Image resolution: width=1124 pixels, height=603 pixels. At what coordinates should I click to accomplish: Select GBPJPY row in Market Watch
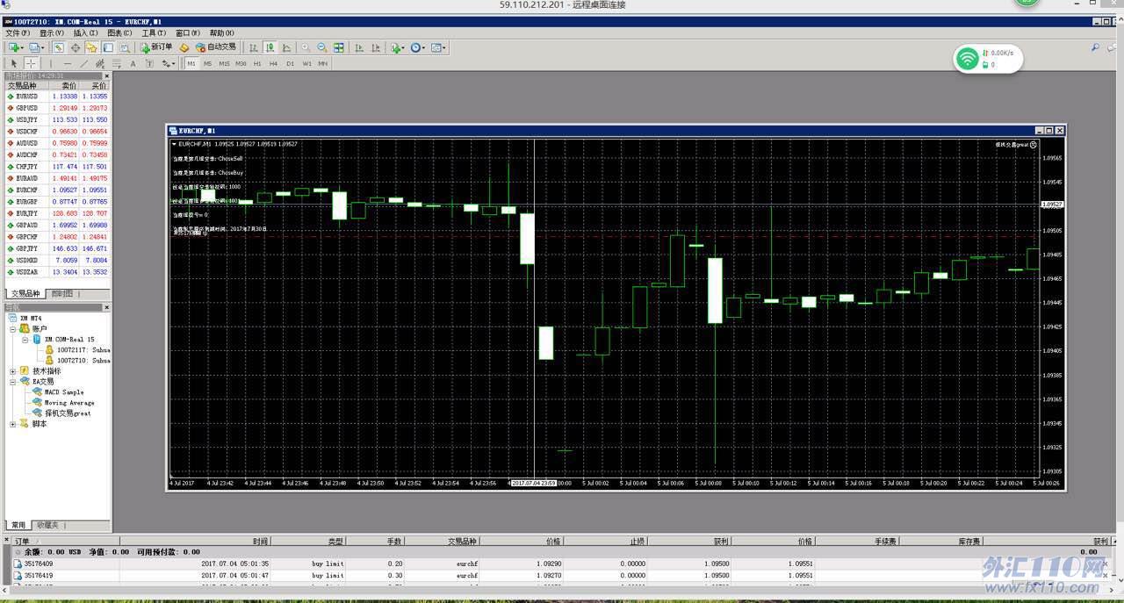click(x=57, y=248)
